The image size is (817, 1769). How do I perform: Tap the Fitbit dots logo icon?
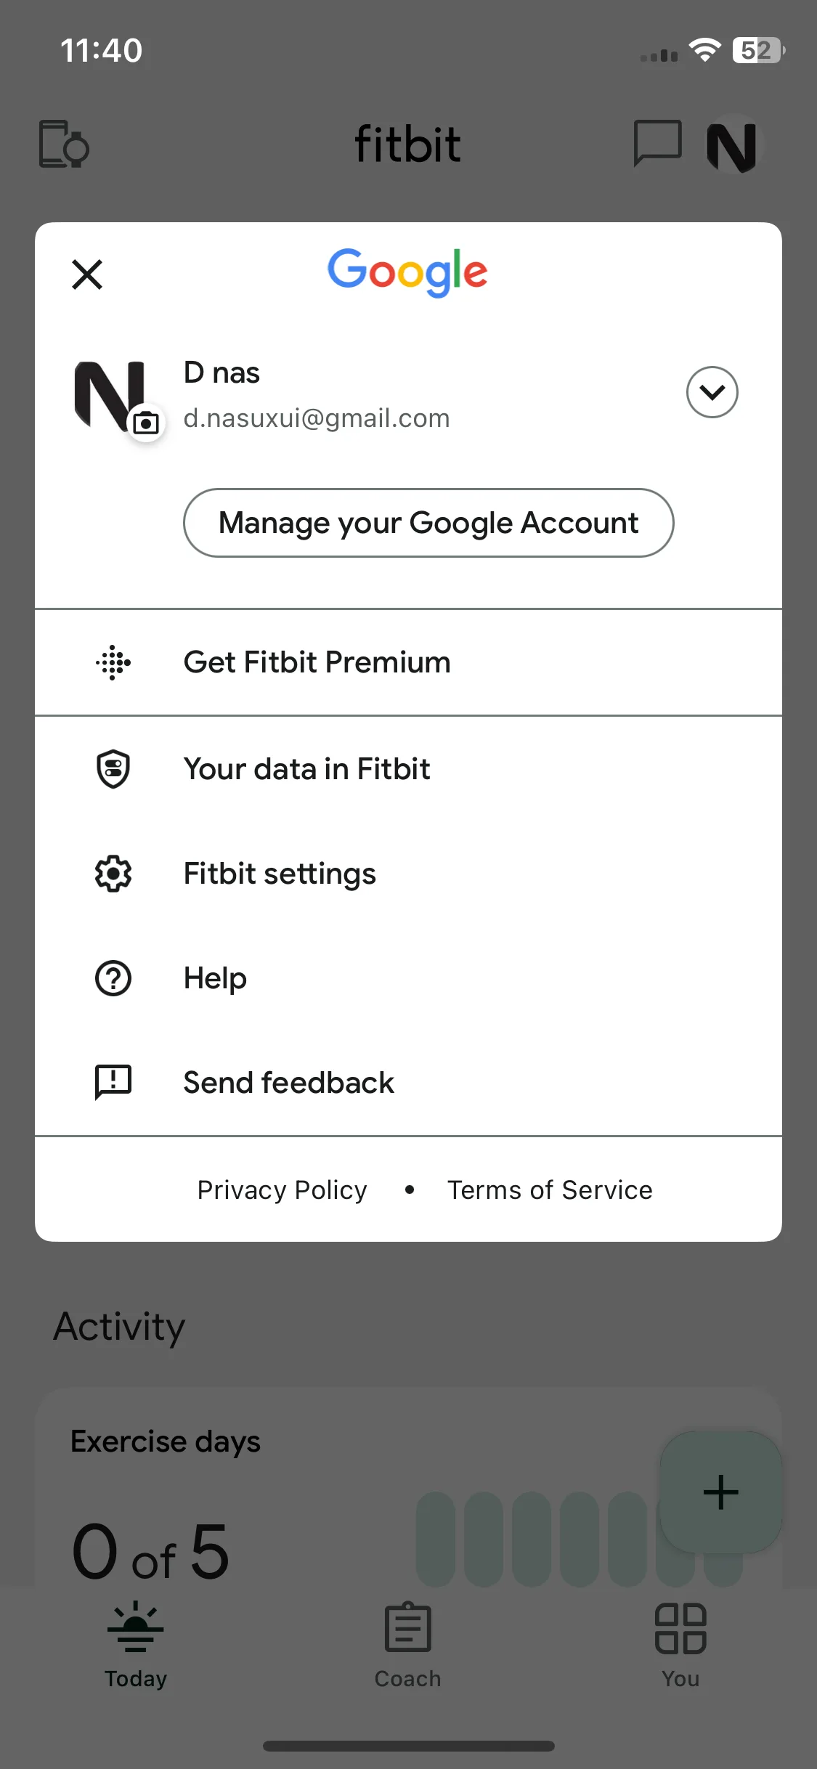pos(113,662)
